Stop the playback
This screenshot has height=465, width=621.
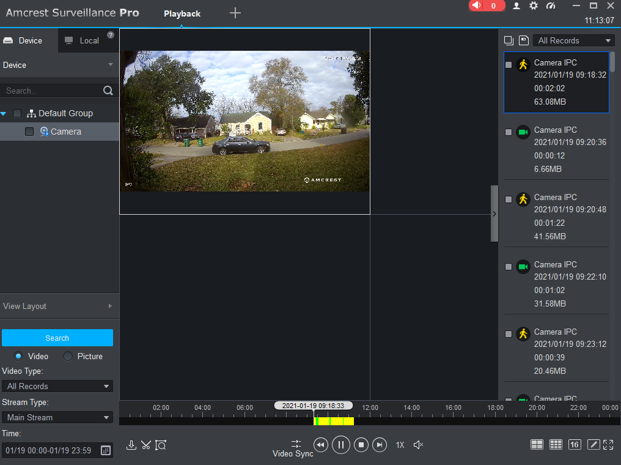click(361, 445)
